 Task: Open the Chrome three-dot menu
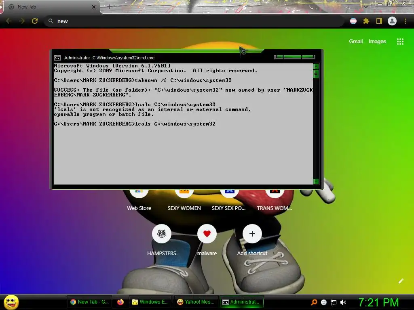(405, 21)
